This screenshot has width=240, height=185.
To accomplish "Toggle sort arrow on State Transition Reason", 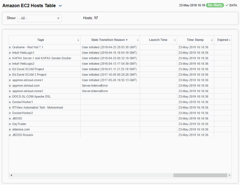I will tap(127, 40).
